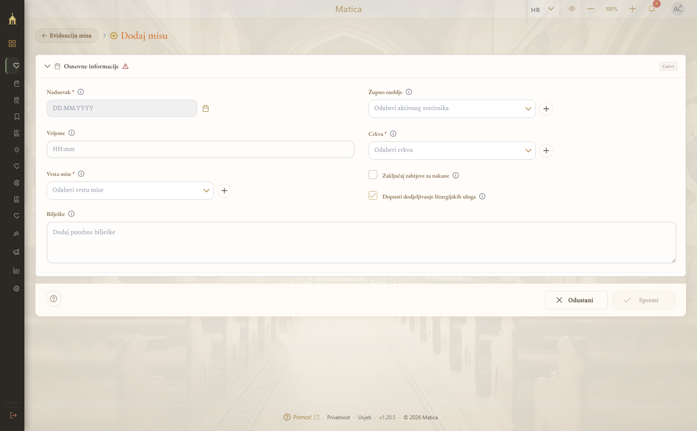Click the zoom in plus control
This screenshot has width=697, height=431.
click(633, 9)
